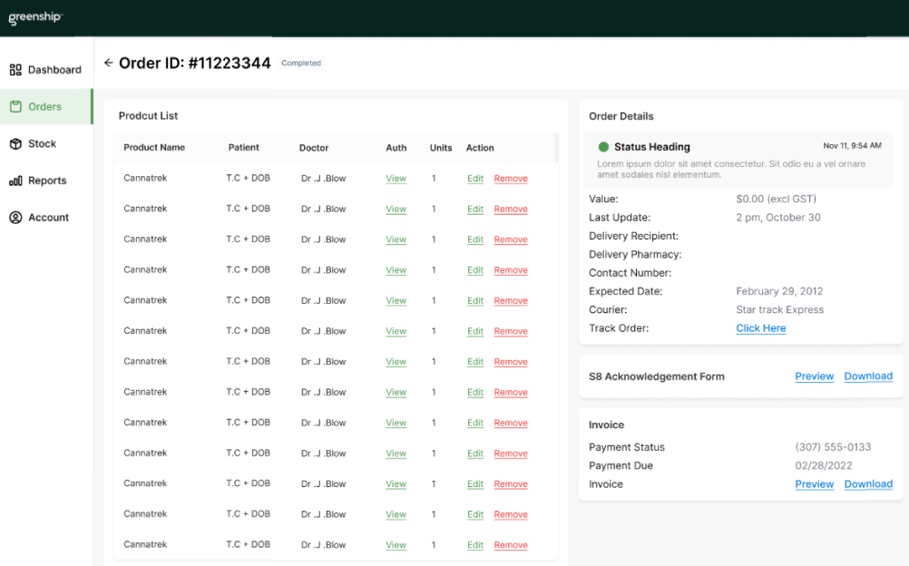Click the Account user icon in sidebar
Viewport: 909px width, 566px height.
coord(15,218)
